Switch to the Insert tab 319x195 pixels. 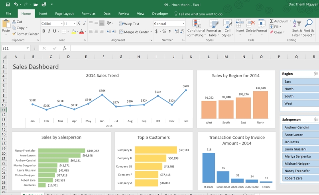point(43,14)
